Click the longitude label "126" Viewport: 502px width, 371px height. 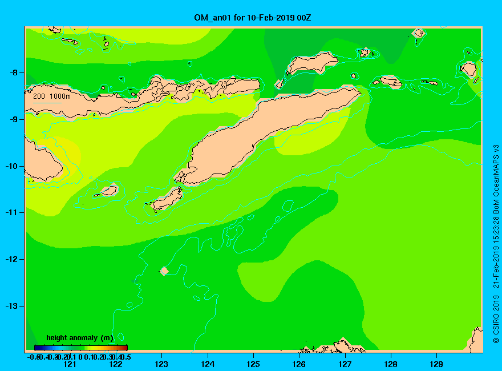tap(299, 364)
